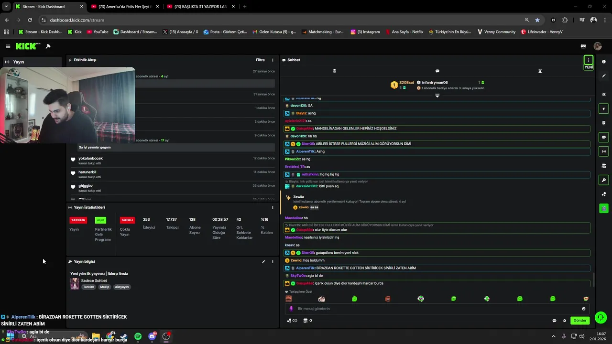
Task: Send chat message with Gönder button
Action: click(x=580, y=321)
